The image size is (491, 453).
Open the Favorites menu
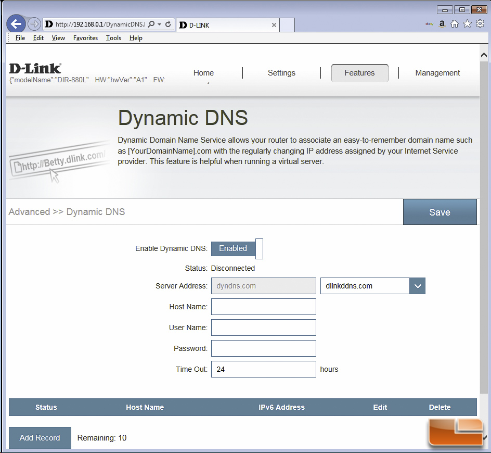coord(85,38)
